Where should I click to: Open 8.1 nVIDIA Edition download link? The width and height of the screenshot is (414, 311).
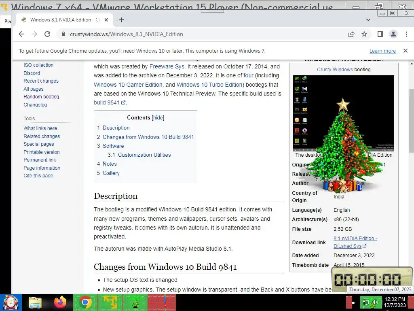tap(355, 242)
